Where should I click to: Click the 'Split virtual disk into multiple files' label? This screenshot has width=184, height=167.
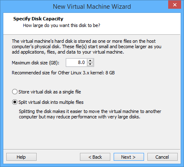coord(51,102)
